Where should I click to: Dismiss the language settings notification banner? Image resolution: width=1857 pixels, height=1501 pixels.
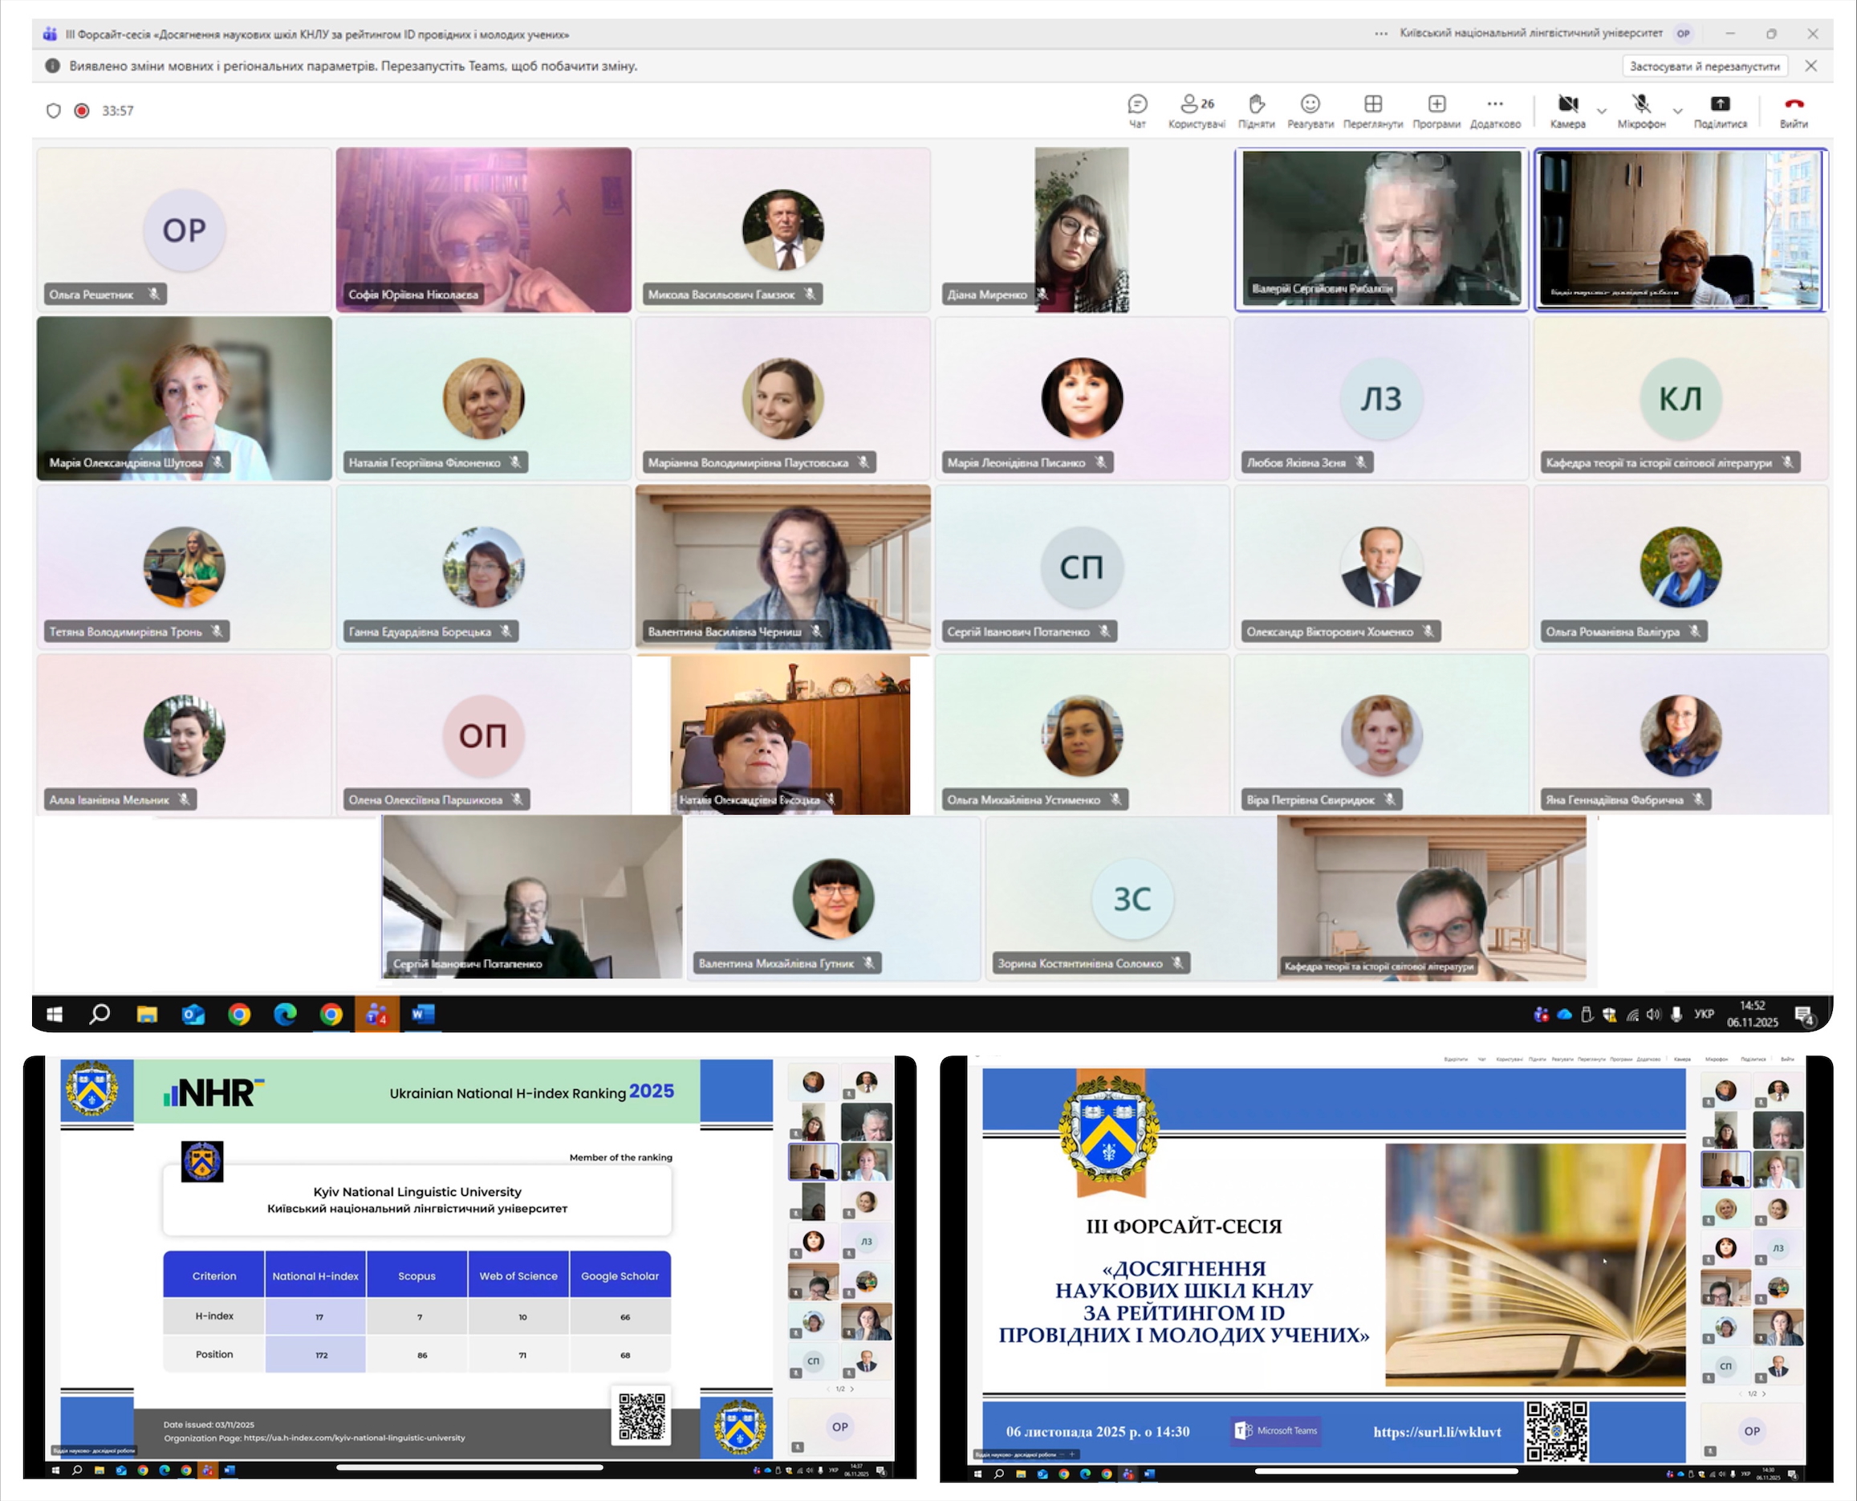point(1810,66)
